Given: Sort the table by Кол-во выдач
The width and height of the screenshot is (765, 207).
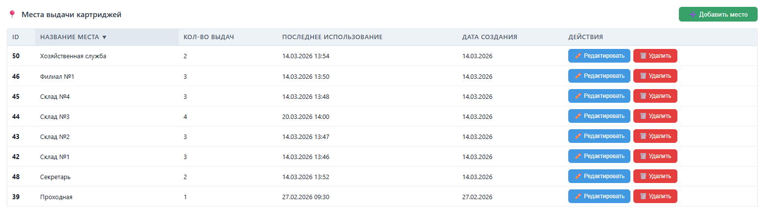Looking at the screenshot, I should (209, 37).
